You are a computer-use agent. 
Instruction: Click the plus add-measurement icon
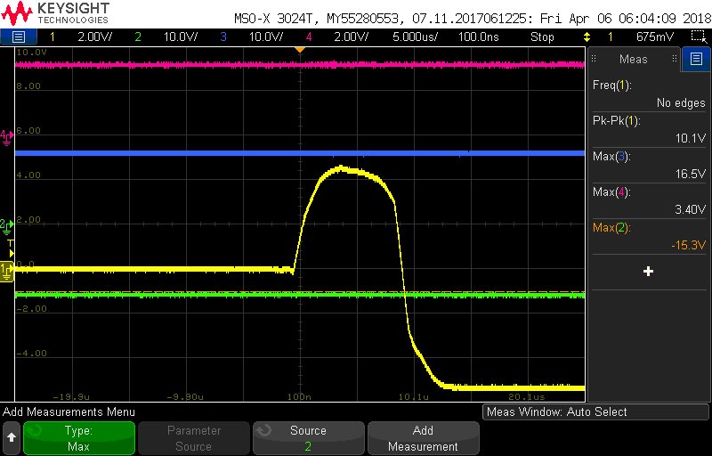(x=648, y=271)
